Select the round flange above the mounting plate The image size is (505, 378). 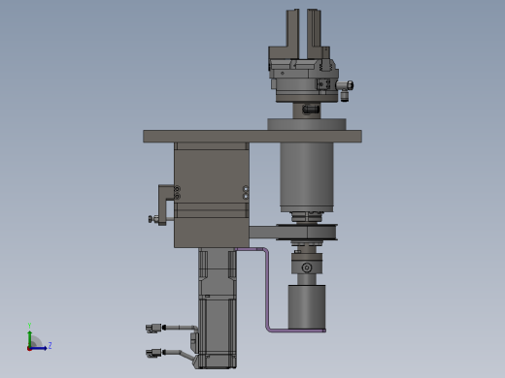[307, 124]
